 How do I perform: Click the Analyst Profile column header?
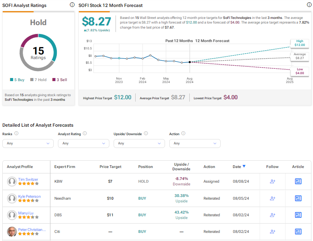pyautogui.click(x=20, y=166)
